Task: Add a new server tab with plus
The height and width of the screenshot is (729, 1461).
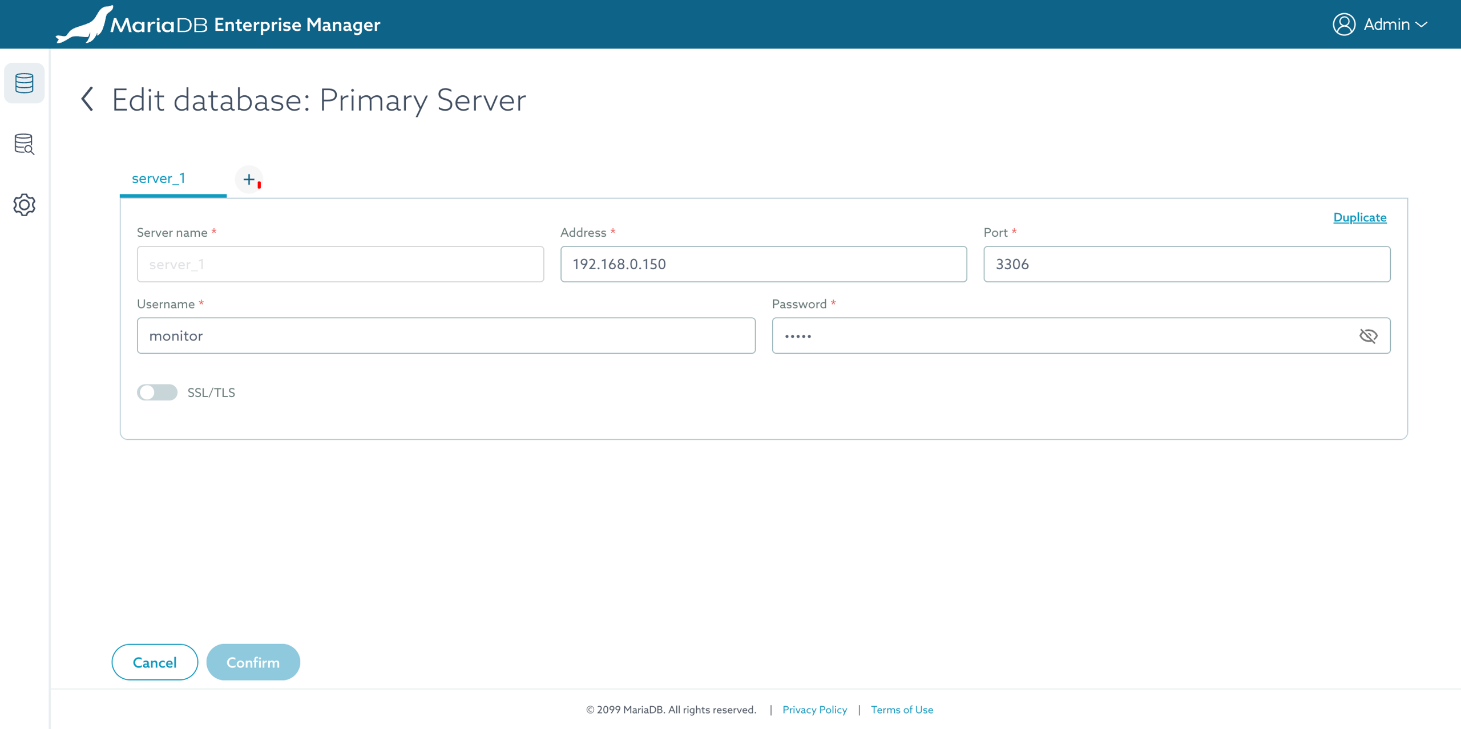Action: pos(249,179)
